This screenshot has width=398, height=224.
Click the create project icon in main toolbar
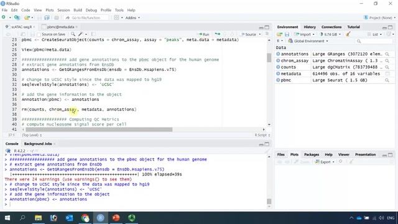(17, 17)
